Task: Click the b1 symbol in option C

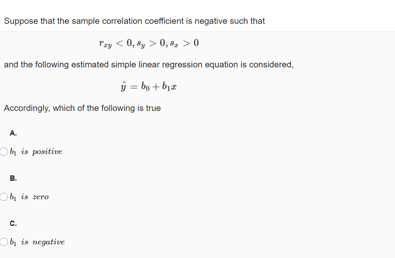Action: point(13,242)
